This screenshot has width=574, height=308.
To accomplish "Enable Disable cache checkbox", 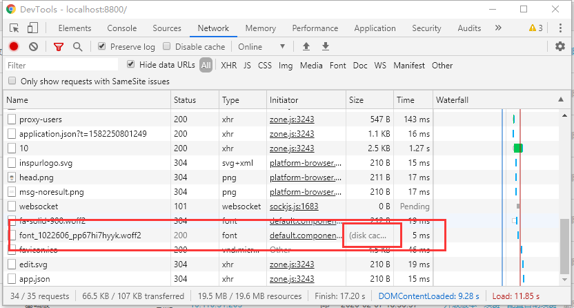I will pos(166,46).
